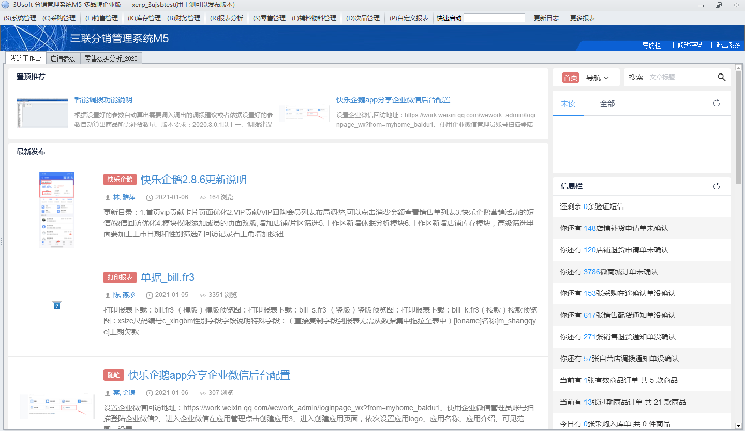Click the 还剩余 0条验证短信 row
The image size is (745, 431).
[642, 206]
